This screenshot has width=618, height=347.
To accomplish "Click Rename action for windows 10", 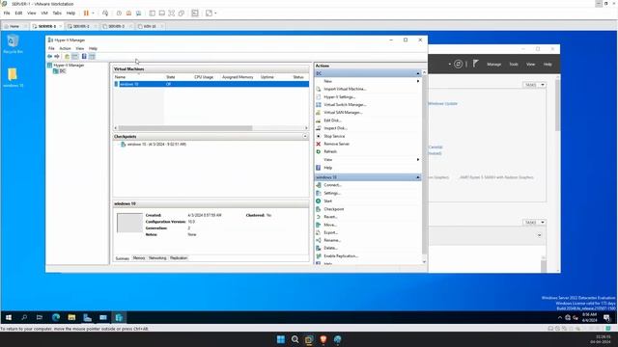I will click(x=332, y=240).
